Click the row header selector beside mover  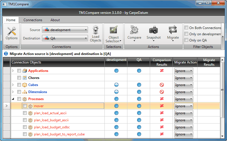pyautogui.click(x=7, y=106)
